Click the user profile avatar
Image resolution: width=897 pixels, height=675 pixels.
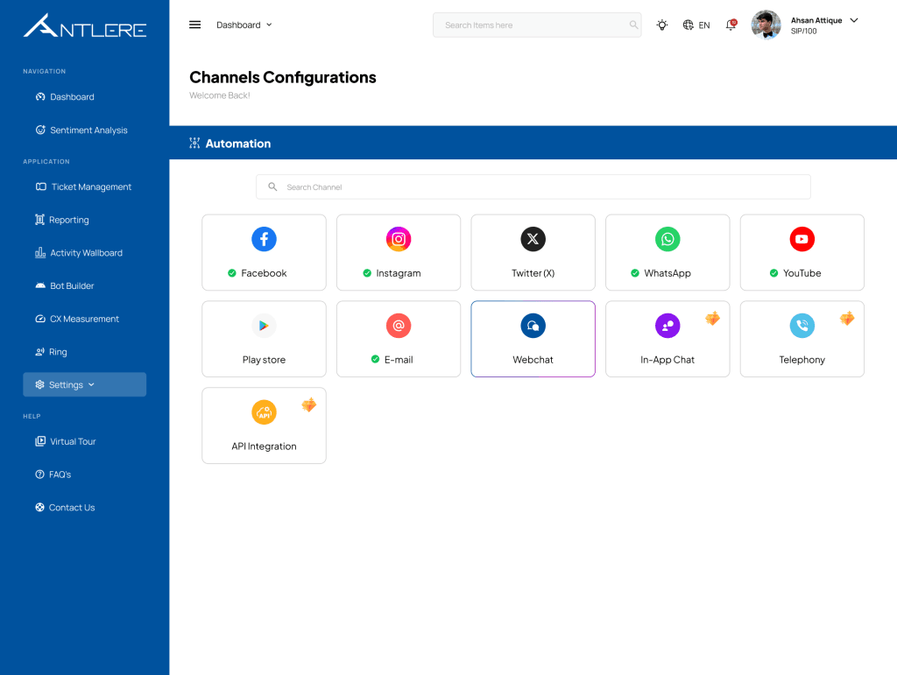[766, 25]
